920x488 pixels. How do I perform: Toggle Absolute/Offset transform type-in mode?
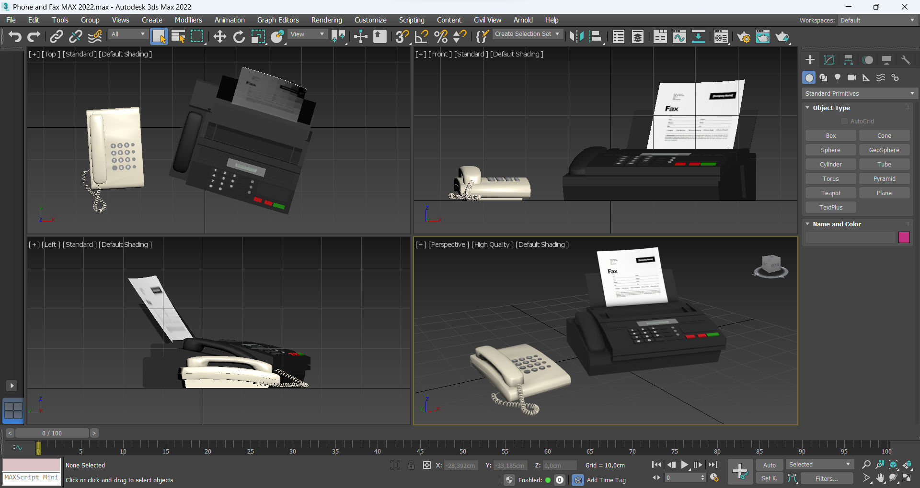[x=427, y=465]
